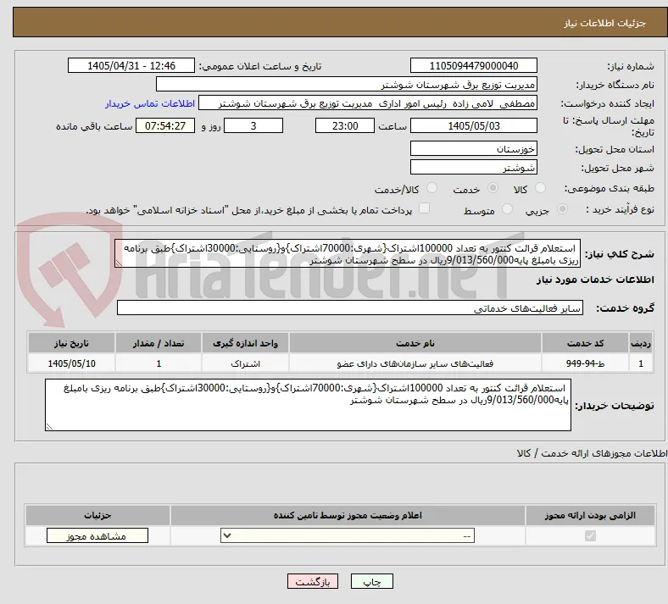Viewport: 668px width, 604px height.
Task: Toggle the Islamic treasury payment checkbox
Action: [x=424, y=208]
